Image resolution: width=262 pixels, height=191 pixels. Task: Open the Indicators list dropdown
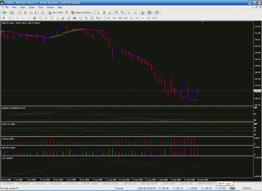(x=145, y=13)
